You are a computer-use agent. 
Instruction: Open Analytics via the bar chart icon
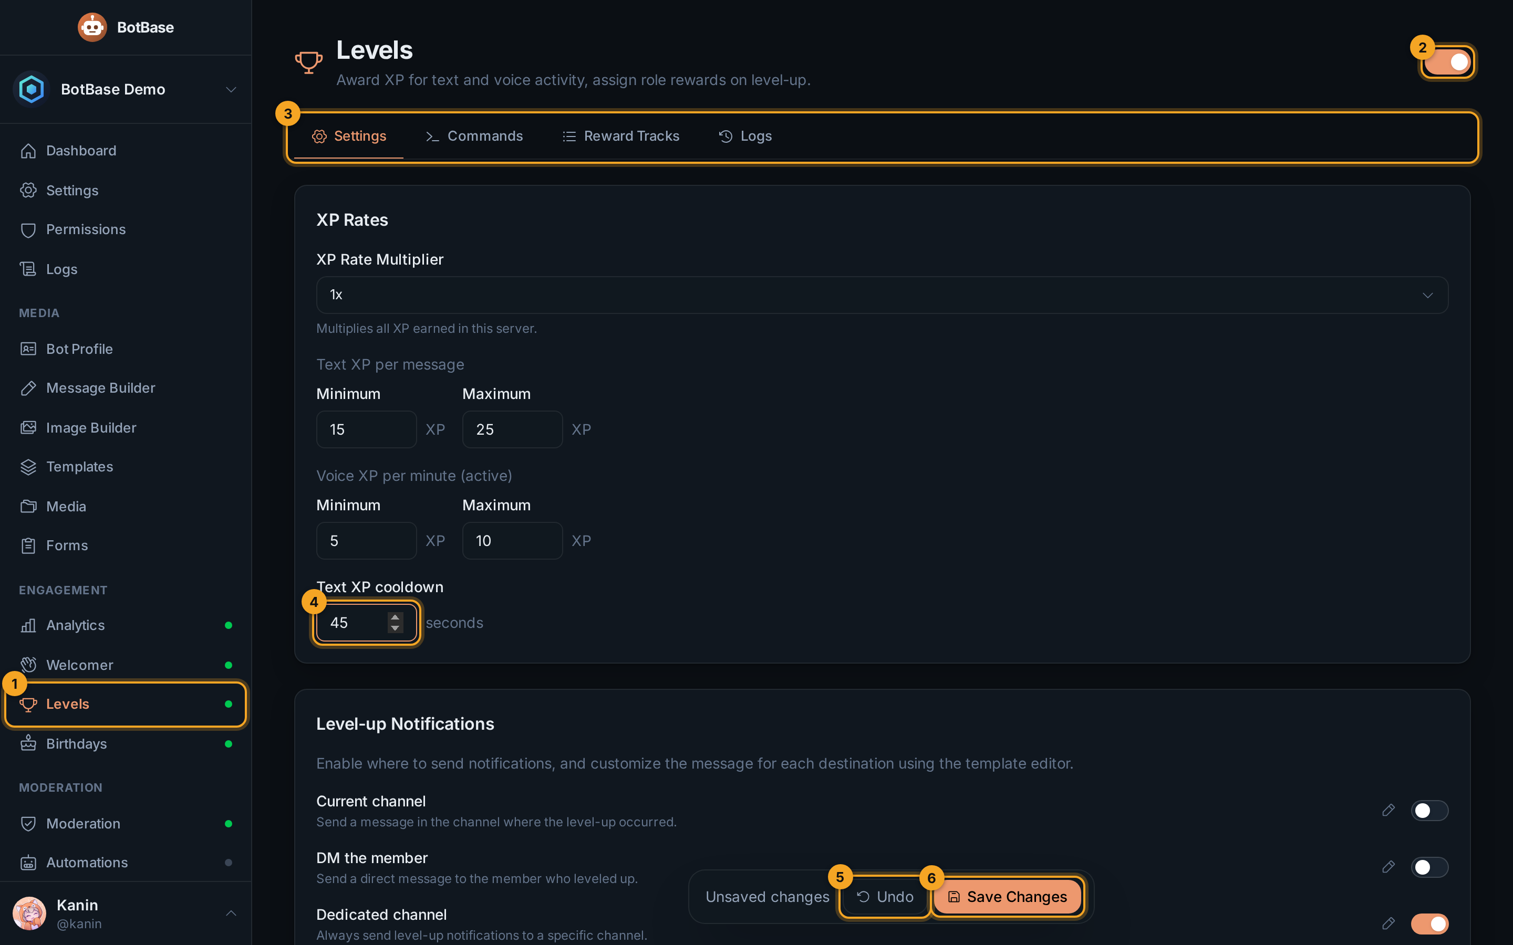[x=28, y=625]
